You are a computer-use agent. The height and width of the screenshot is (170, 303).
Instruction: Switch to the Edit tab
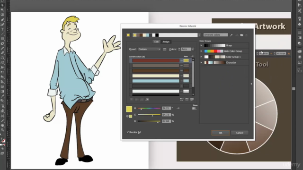(156, 42)
